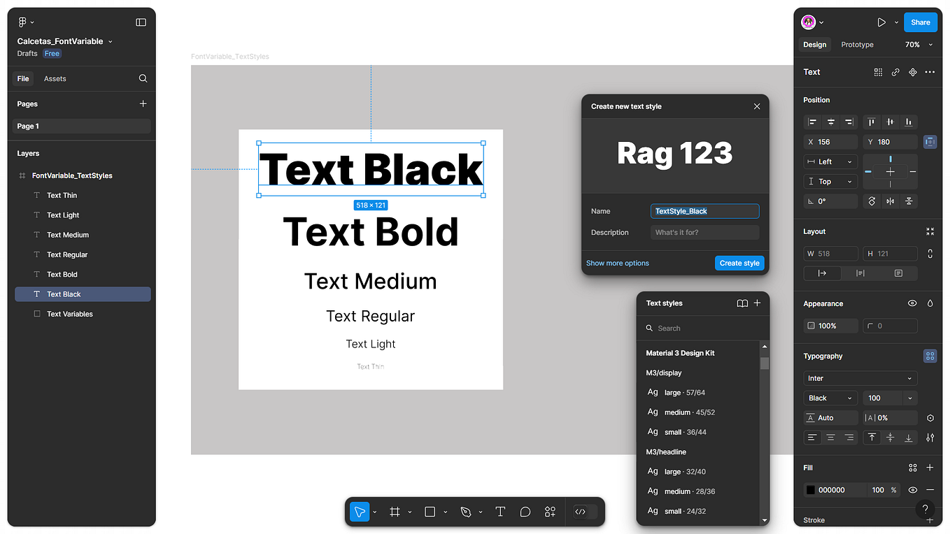Click the Create style button
The image size is (950, 534).
(739, 263)
